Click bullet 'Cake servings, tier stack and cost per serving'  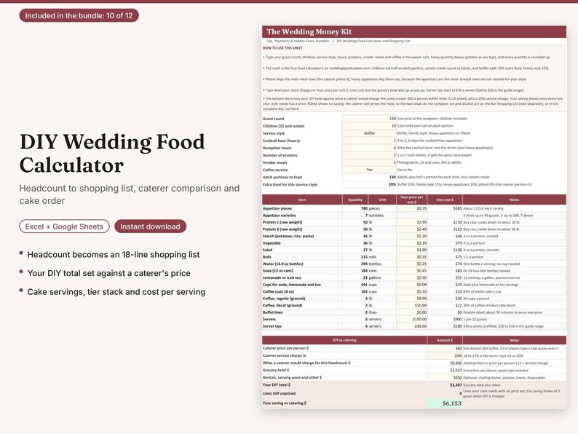click(116, 292)
